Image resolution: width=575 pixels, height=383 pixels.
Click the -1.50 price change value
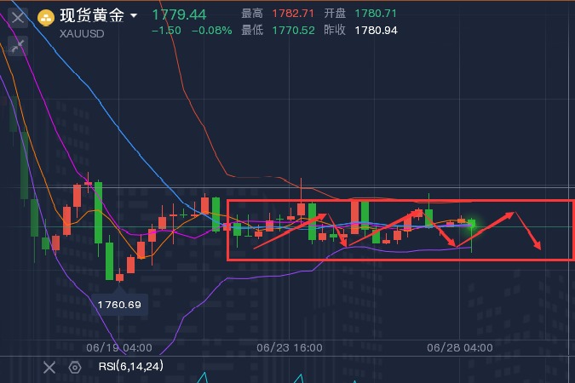coord(166,31)
